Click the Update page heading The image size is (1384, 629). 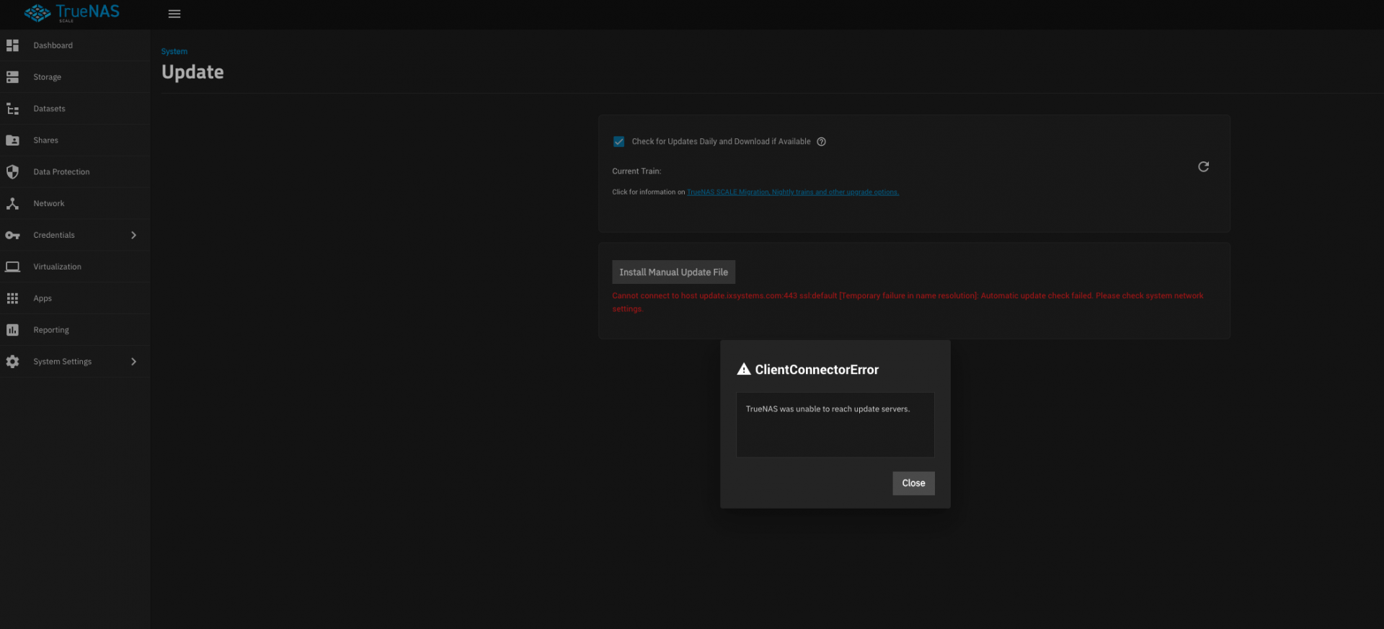192,72
